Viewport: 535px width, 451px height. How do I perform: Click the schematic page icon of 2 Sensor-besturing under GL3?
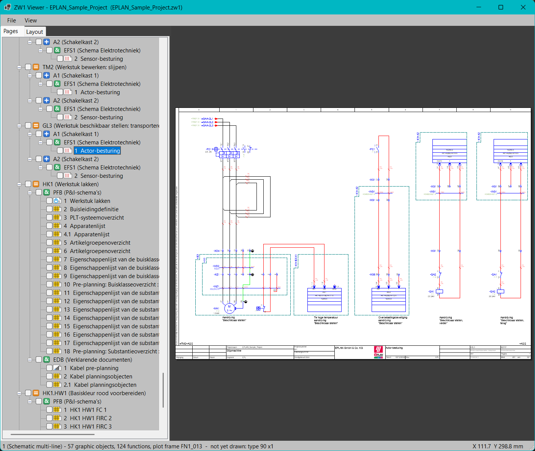tap(68, 176)
